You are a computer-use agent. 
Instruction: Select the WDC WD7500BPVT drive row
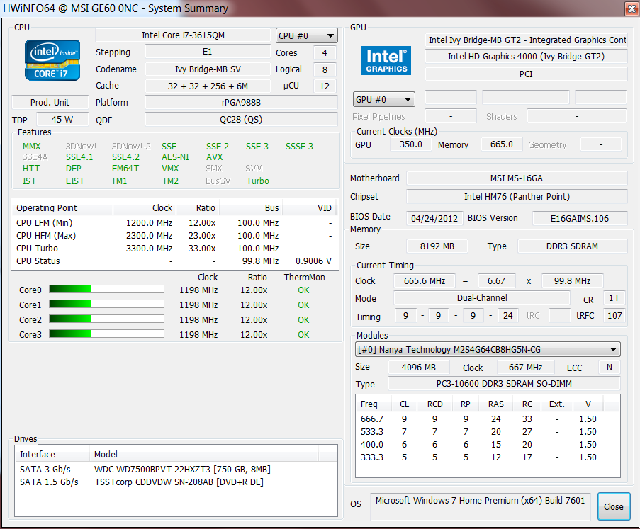pos(176,469)
